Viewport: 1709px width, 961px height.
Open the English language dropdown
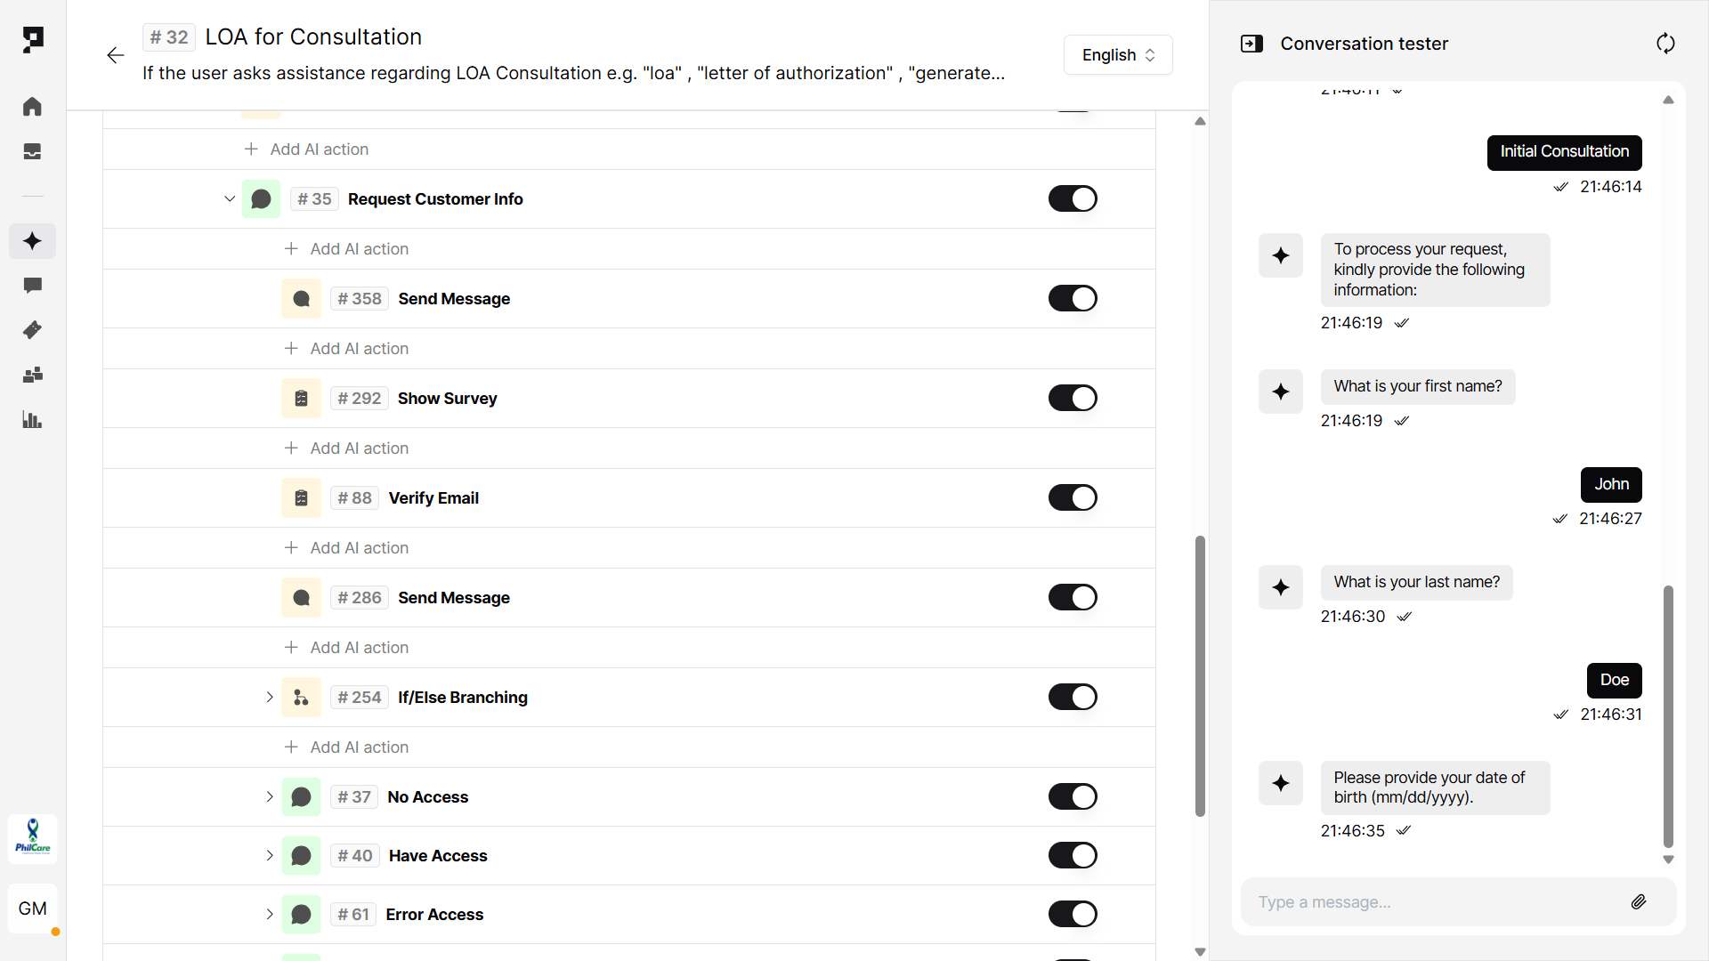pos(1118,55)
